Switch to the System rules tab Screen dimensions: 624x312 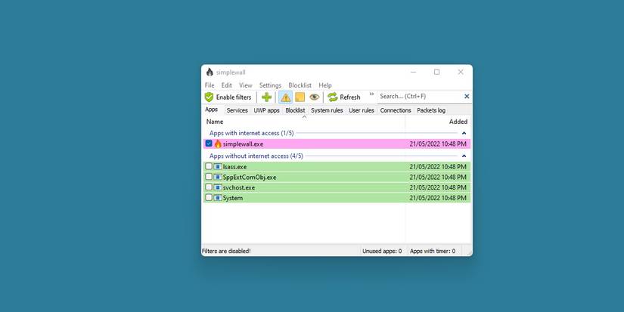pos(327,110)
